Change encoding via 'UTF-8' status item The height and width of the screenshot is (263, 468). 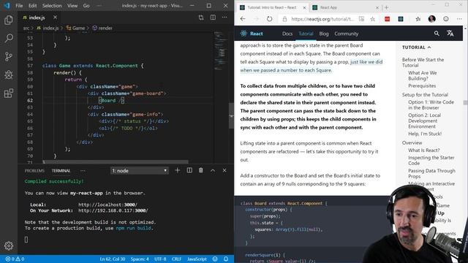pos(160,259)
